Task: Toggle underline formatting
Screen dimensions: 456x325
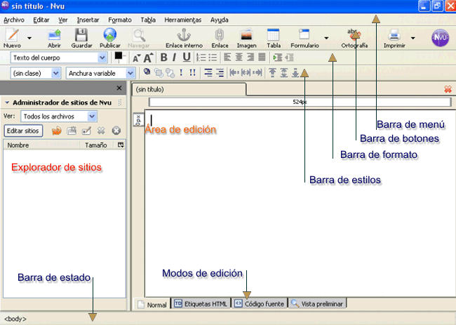Action: [x=187, y=58]
